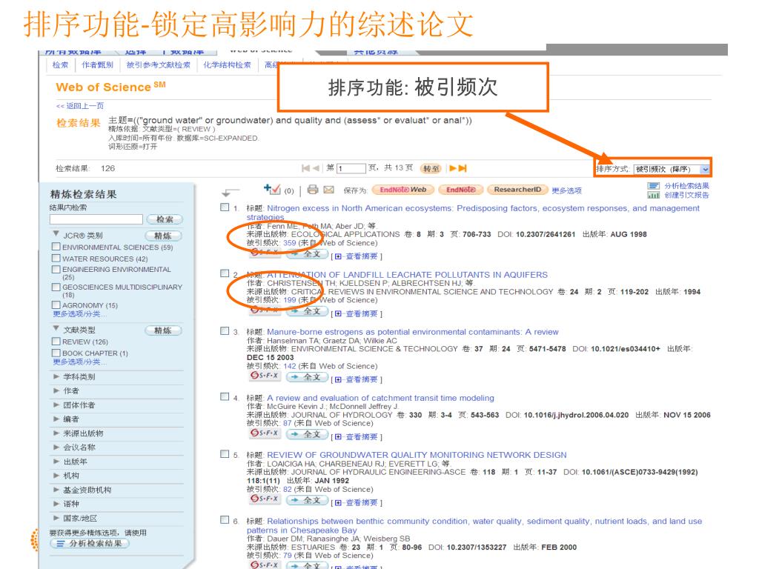
Task: Expand the 出版年 filter
Action: tap(56, 461)
